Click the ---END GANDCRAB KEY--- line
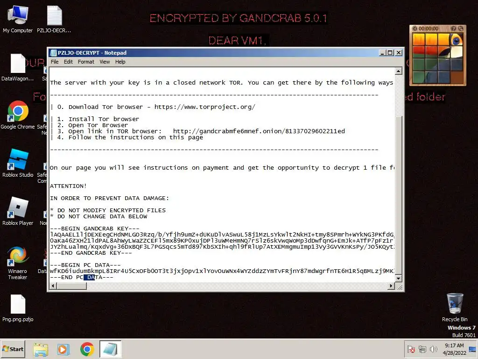 point(91,253)
